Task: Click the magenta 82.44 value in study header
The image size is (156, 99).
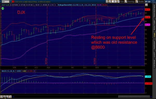Action: 99,5
